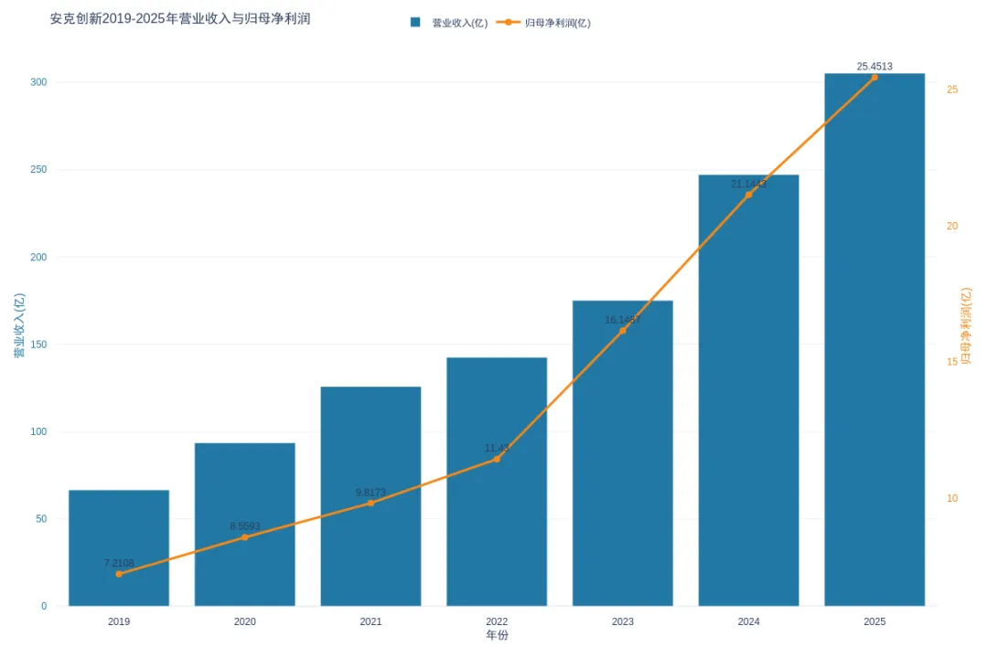Viewport: 988px width, 658px height.
Task: Click the x-axis label 2024
Action: pos(748,621)
